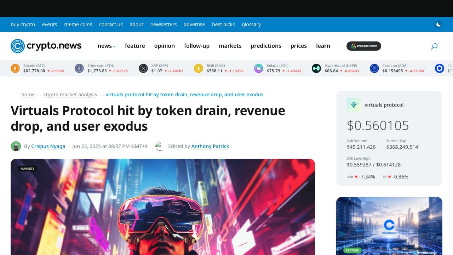Click the about link
Viewport: 453px width, 255px height.
pyautogui.click(x=137, y=24)
